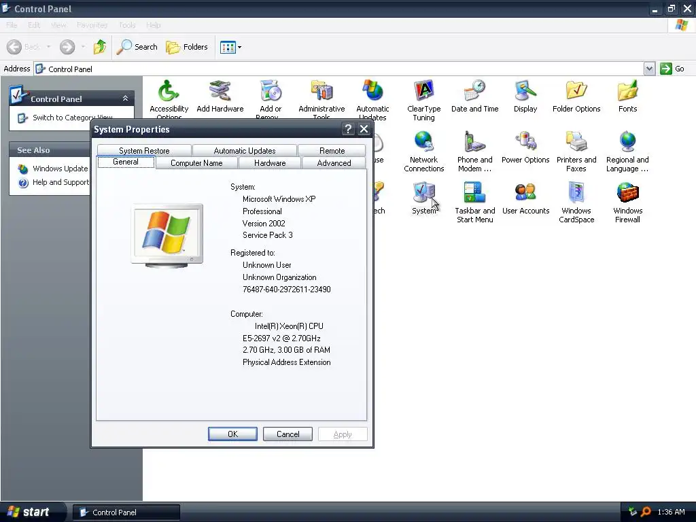Screen dimensions: 696x522
Task: Click the Up folder toolbar icon
Action: (x=100, y=47)
